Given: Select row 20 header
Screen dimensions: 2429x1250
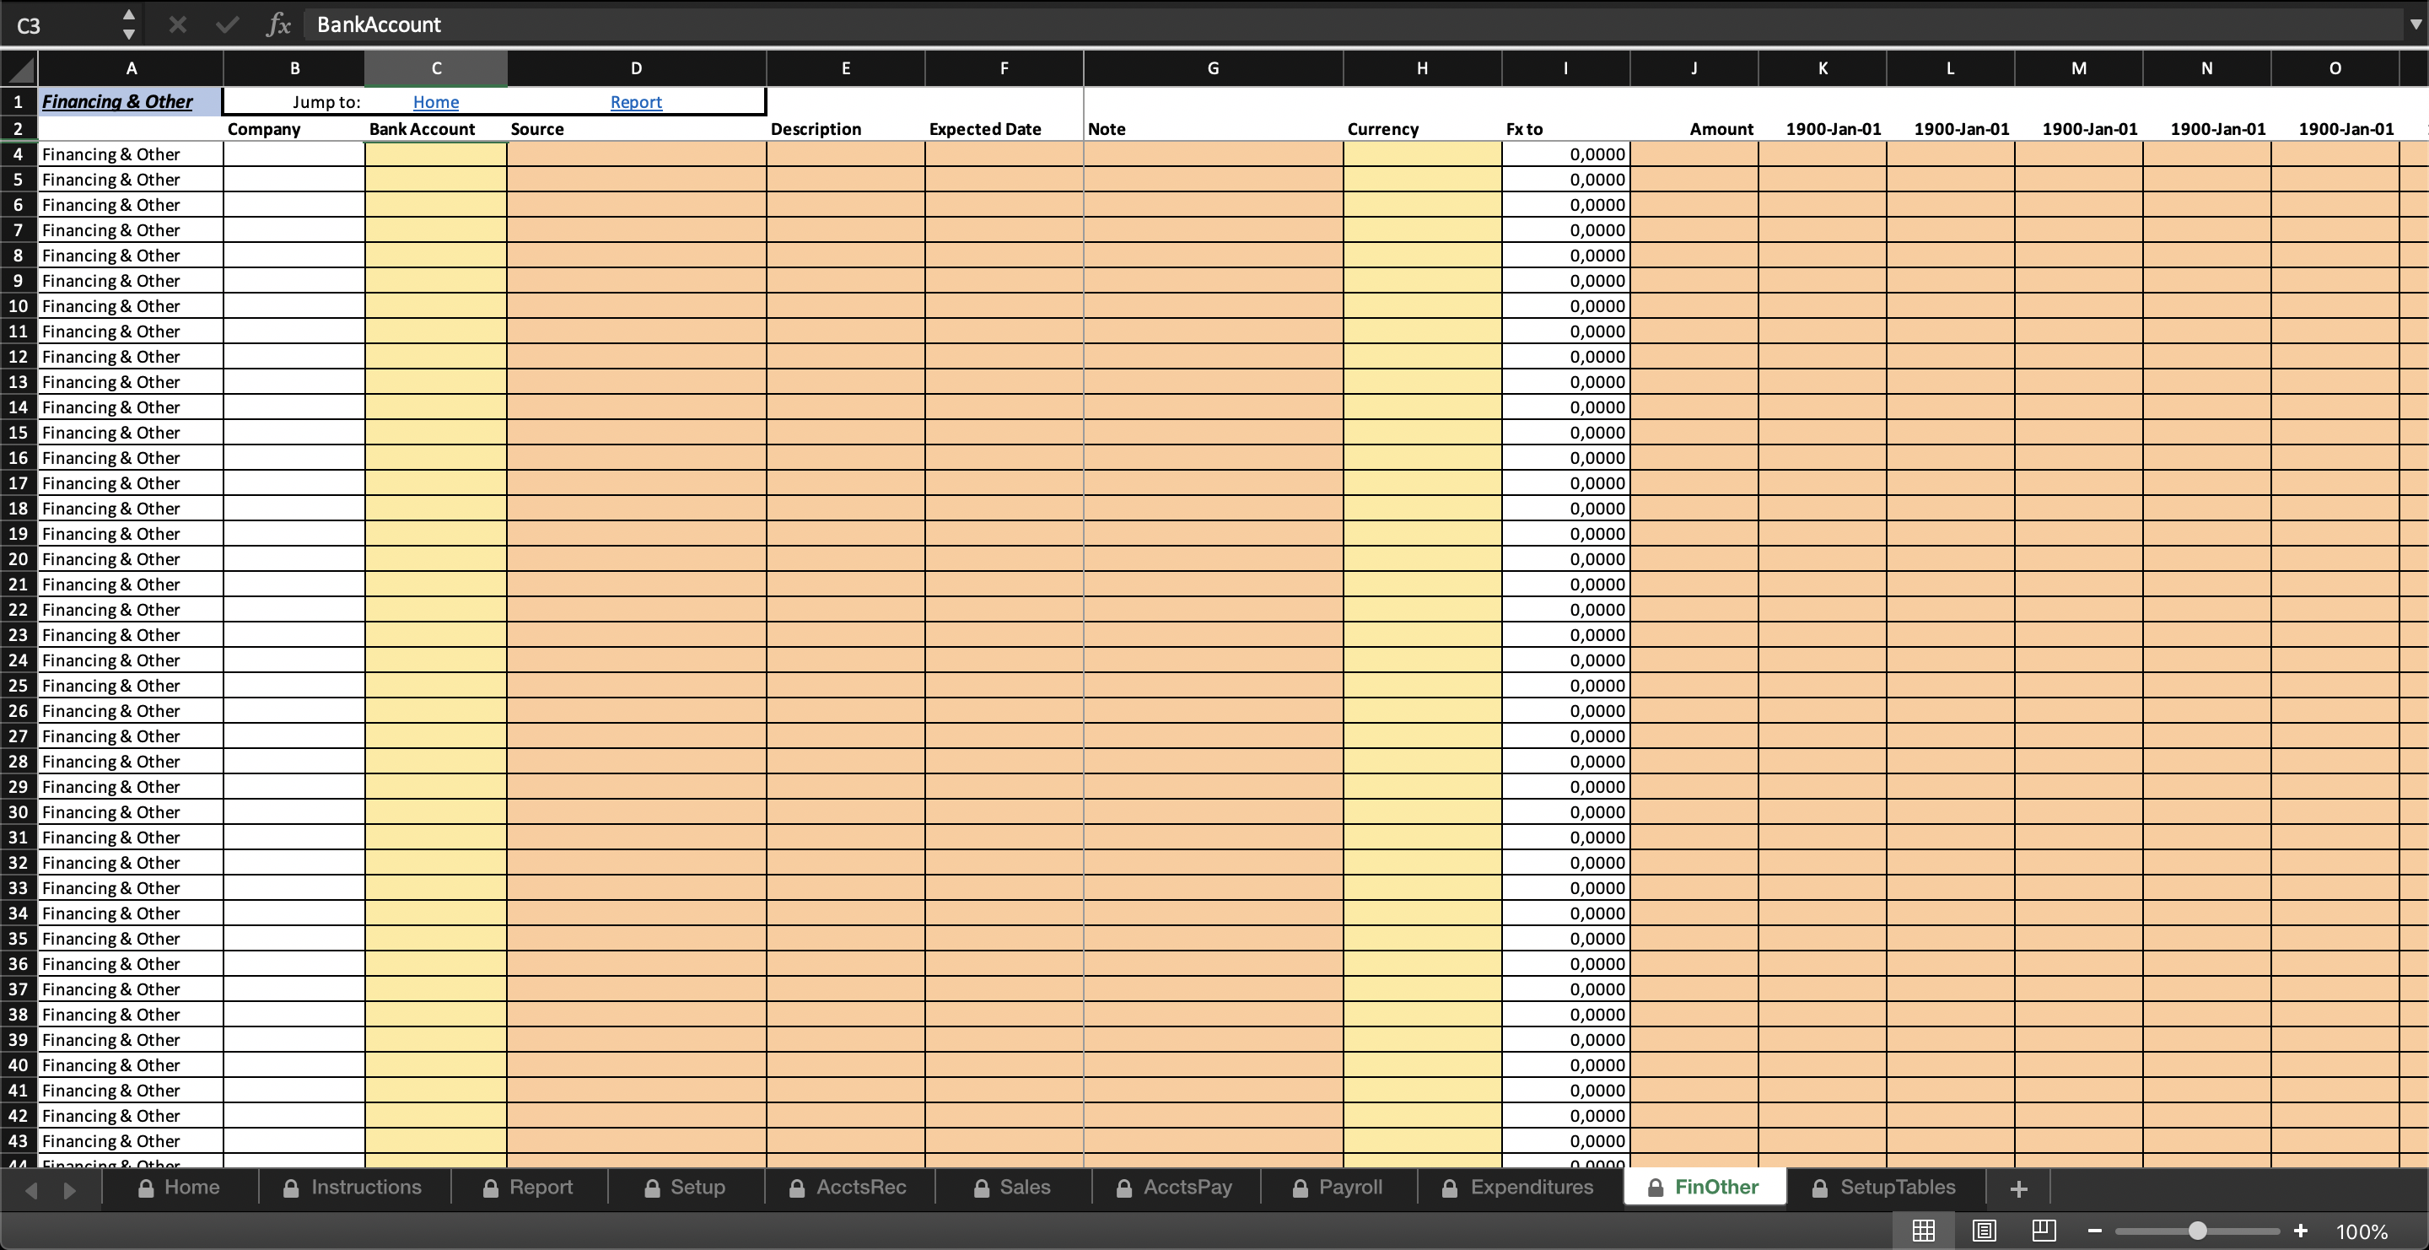Looking at the screenshot, I should (x=18, y=559).
